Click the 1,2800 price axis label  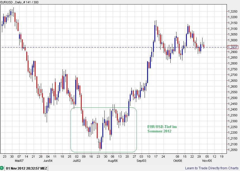(x=233, y=63)
